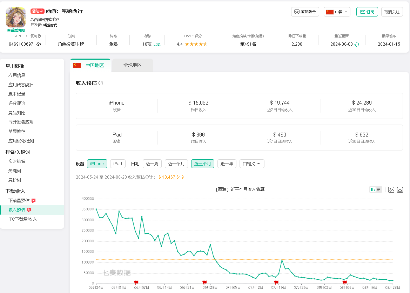Click iPad 近30日 value $ 522

coord(362,135)
